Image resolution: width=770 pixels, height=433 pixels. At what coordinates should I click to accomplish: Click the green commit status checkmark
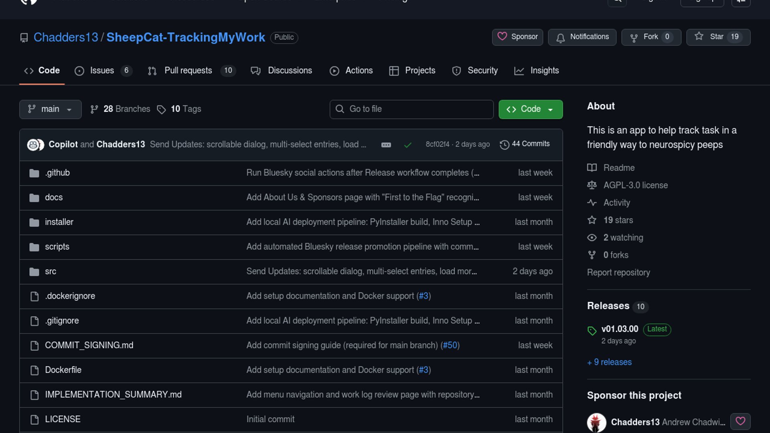407,145
